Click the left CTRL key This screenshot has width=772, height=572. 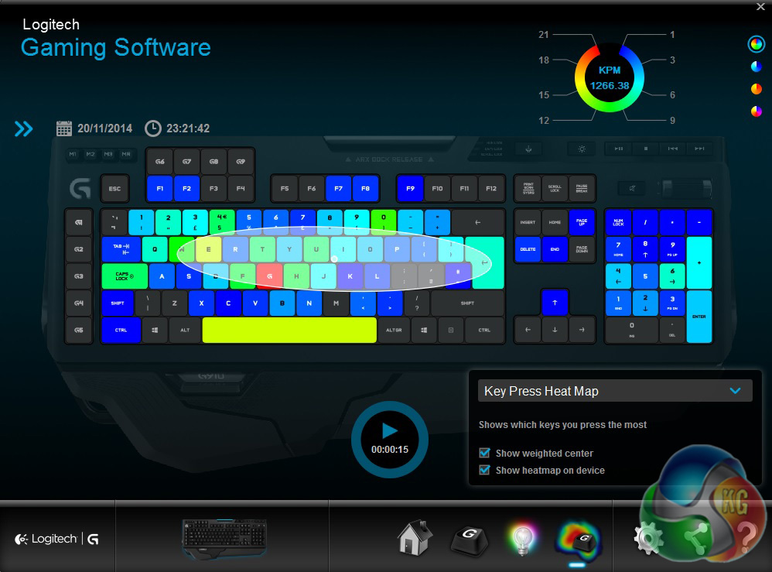tap(121, 330)
